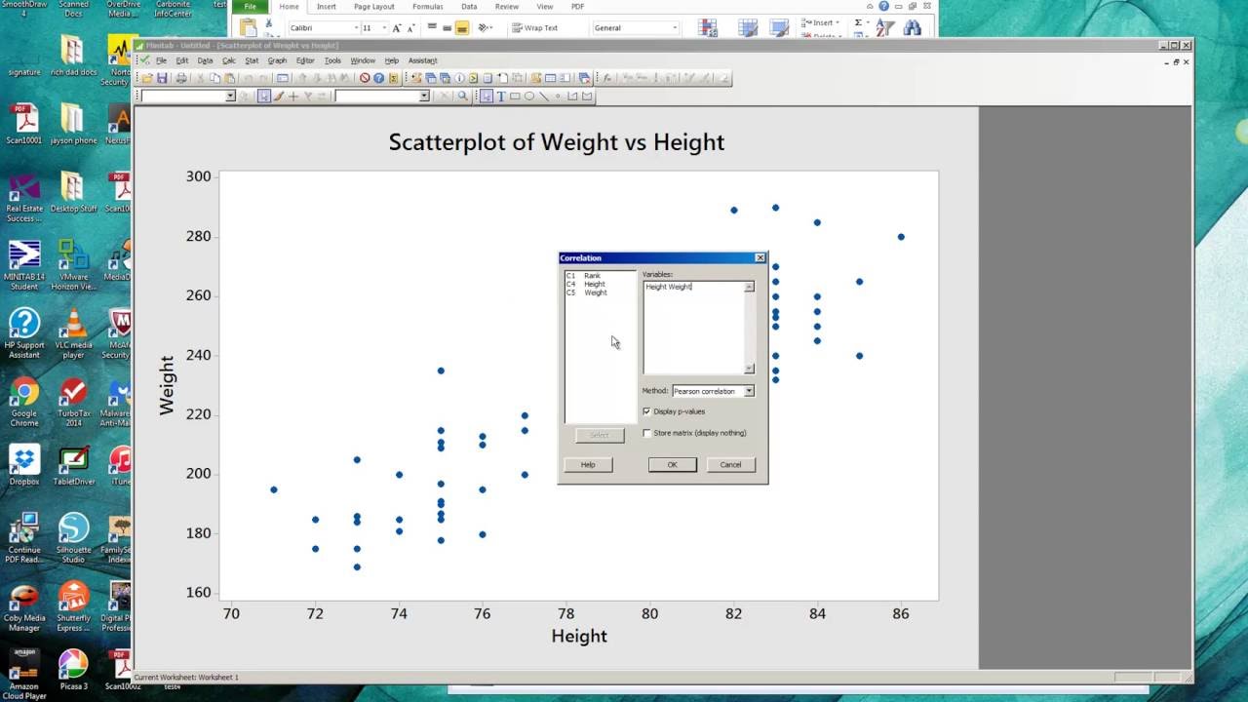
Task: Expand the Excel Insert cells dropdown
Action: tap(838, 22)
